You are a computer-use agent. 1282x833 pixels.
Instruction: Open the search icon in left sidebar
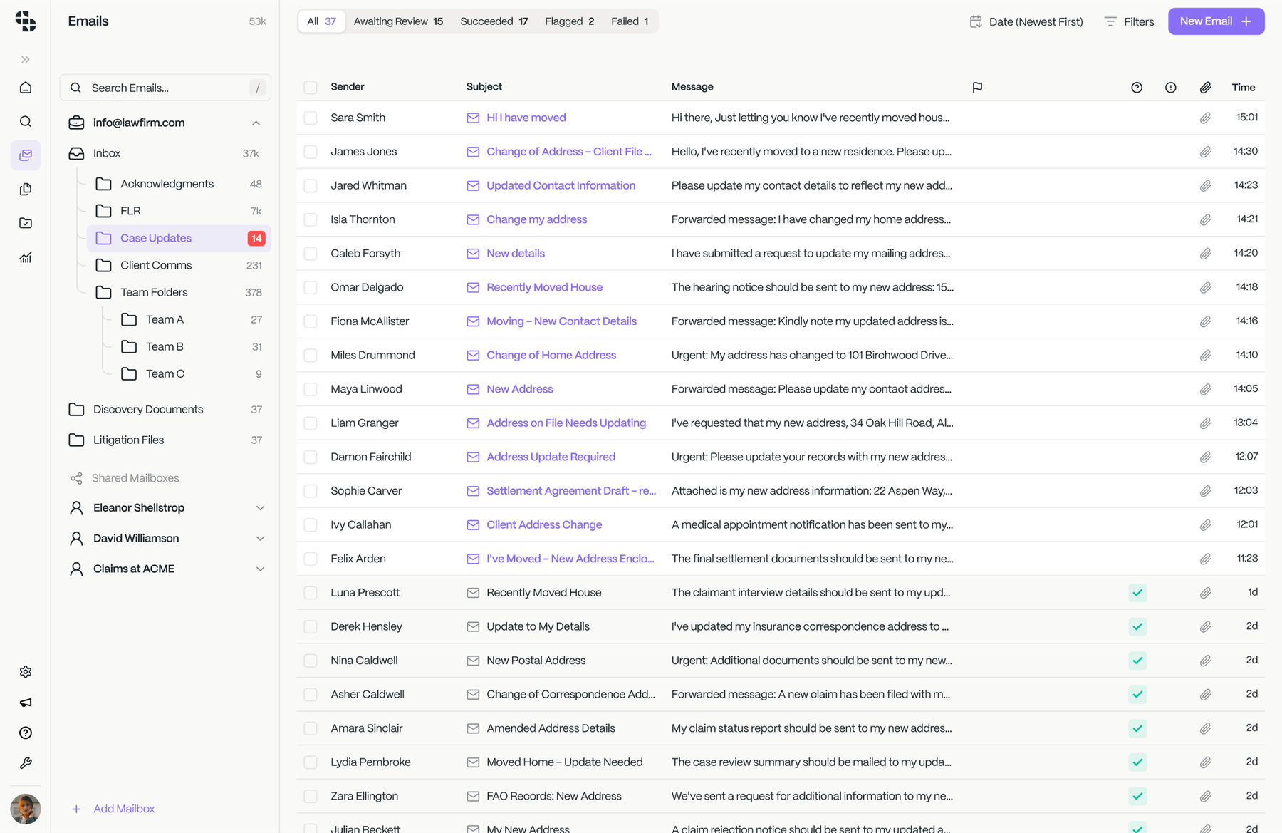(x=26, y=122)
